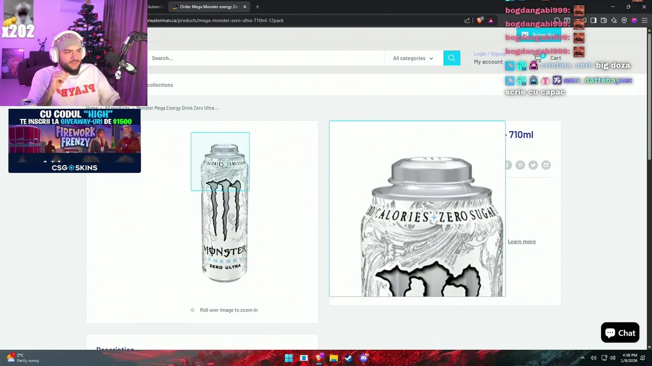
Task: Click the All products breadcrumb
Action: 117,108
